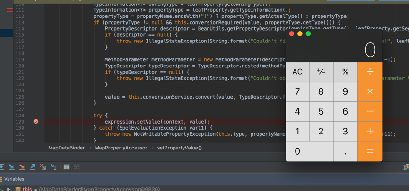The width and height of the screenshot is (409, 191).
Task: Click the Step Into debugger icon
Action: coord(12,167)
